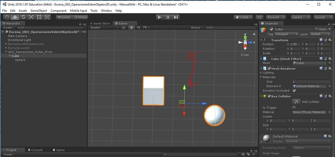Select the Scale tool in the toolbar
This screenshot has width=335, height=157.
tap(31, 17)
